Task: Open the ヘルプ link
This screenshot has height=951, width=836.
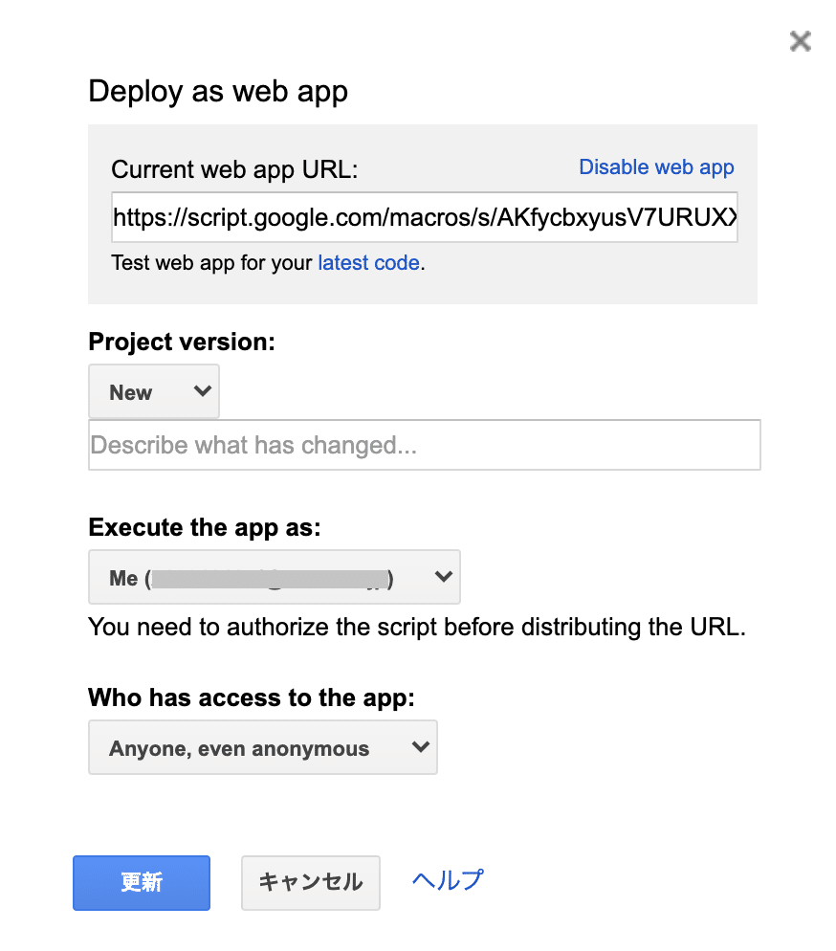Action: [x=447, y=880]
